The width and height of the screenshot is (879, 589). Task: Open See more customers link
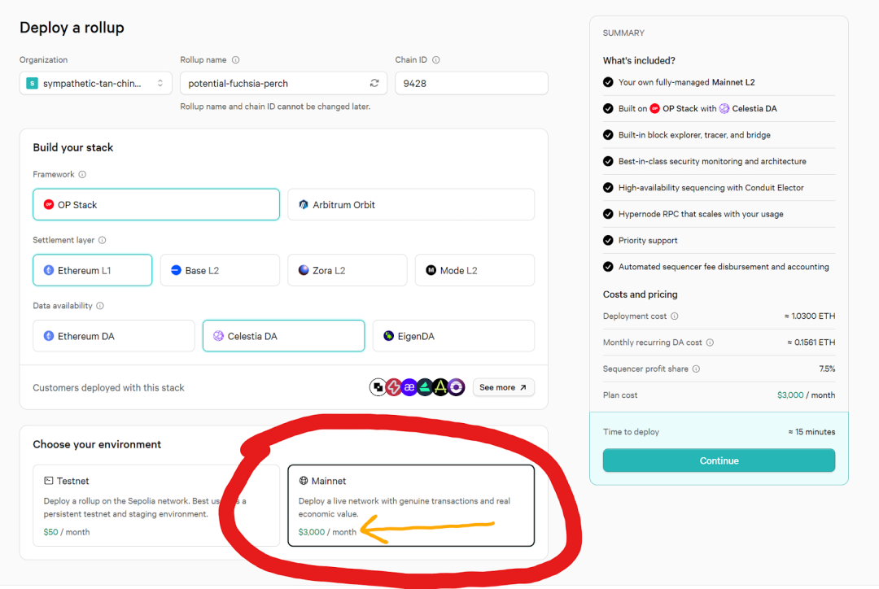503,387
